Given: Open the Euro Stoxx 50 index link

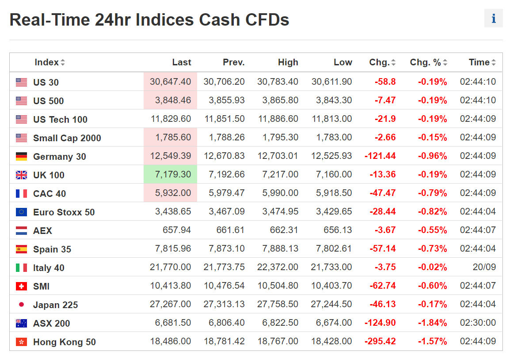Looking at the screenshot, I should (64, 212).
